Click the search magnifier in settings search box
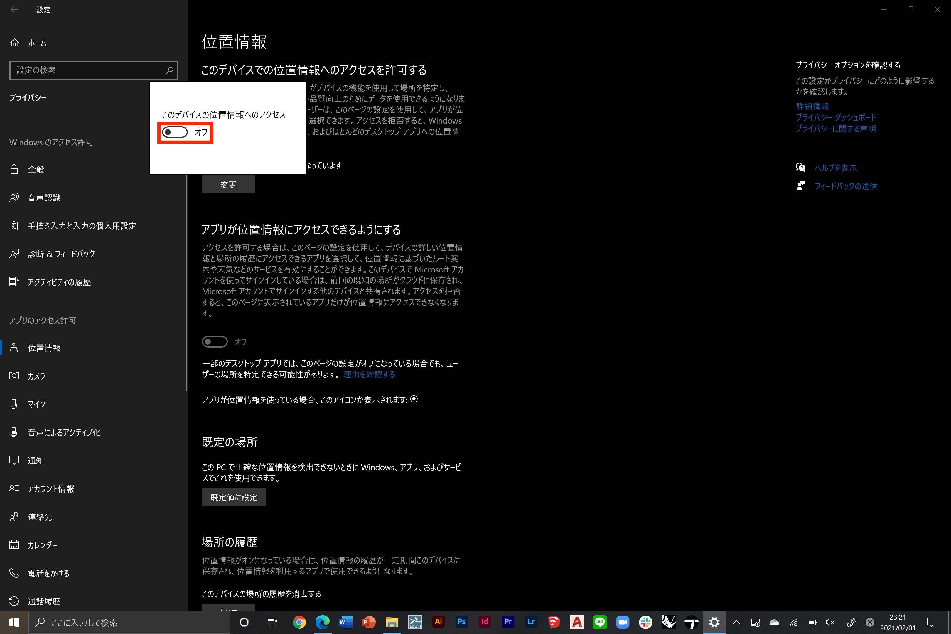 (169, 70)
